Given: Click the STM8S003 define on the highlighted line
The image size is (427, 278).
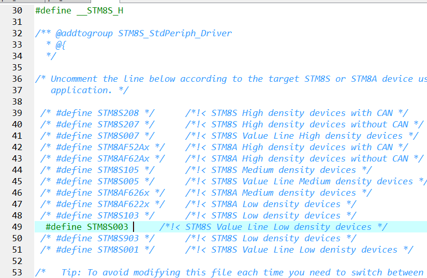Looking at the screenshot, I should 107,227.
